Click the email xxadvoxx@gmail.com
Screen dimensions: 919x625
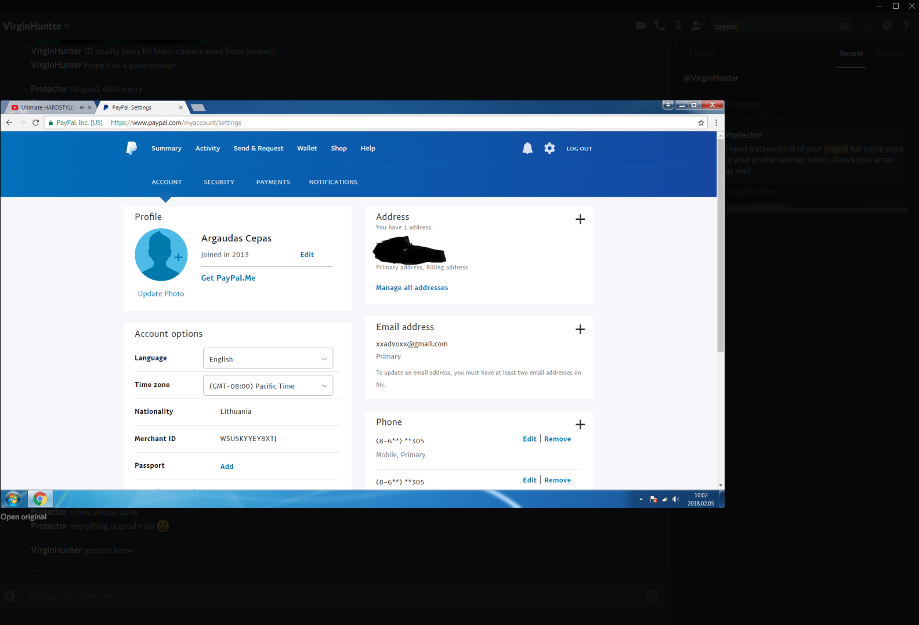(412, 344)
